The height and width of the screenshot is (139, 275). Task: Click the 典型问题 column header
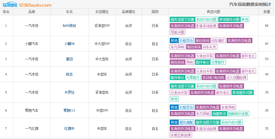click(x=213, y=12)
